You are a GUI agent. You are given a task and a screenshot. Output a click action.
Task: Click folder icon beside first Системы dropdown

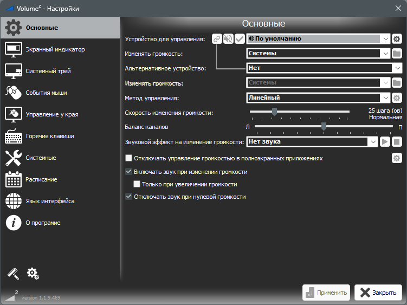click(397, 54)
